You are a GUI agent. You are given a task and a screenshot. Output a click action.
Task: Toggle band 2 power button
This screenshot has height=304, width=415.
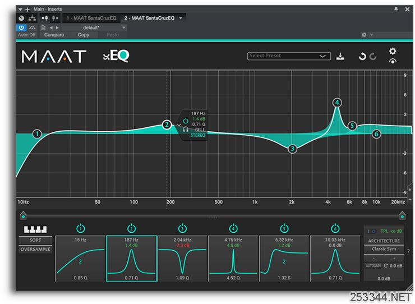[132, 228]
